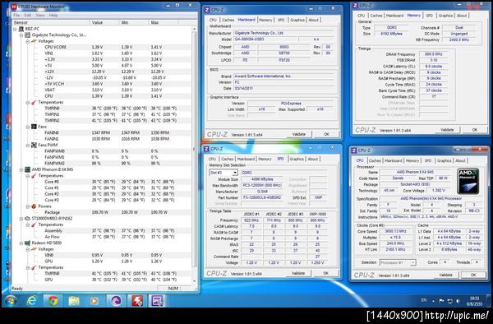
Task: Open Windows Media Player from the taskbar
Action: click(94, 301)
